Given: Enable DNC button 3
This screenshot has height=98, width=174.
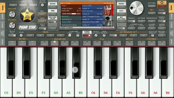Looking at the screenshot, I should coord(33,5).
